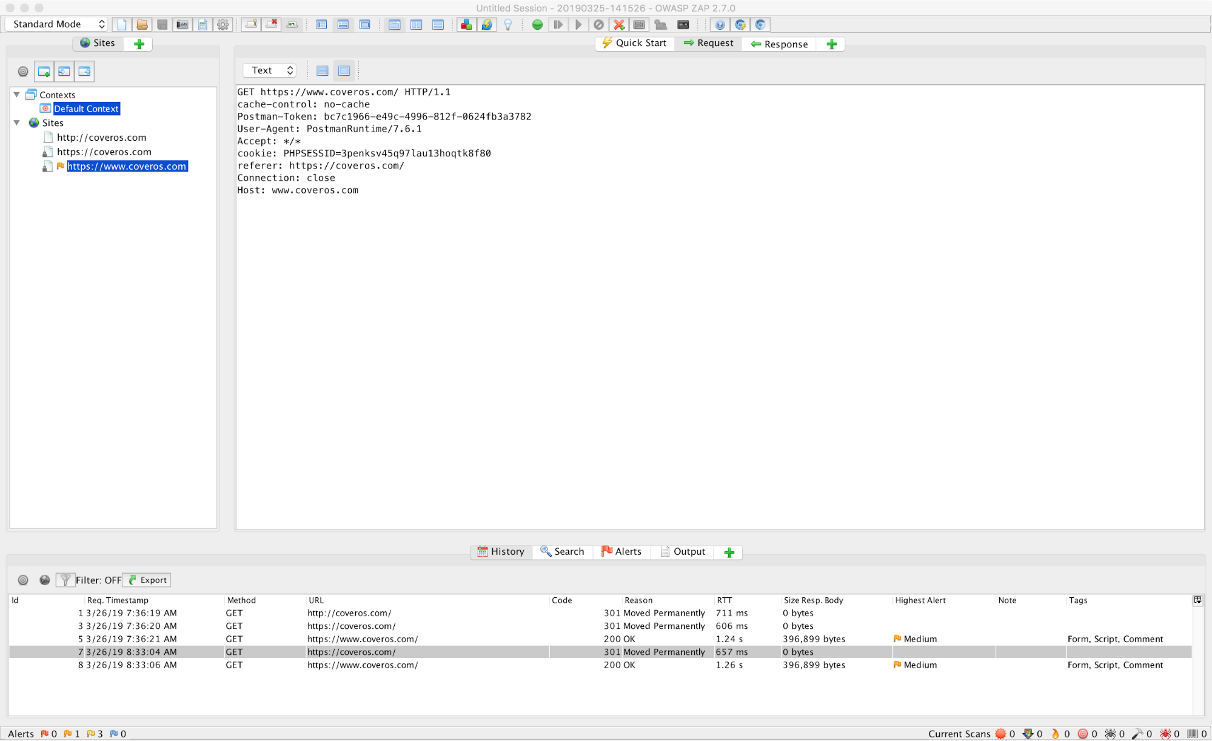Click the rightmost browser launch icon
This screenshot has width=1212, height=741.
point(760,24)
